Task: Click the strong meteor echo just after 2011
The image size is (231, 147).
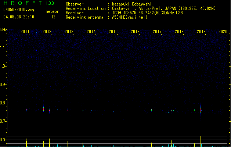Action: click(x=26, y=110)
